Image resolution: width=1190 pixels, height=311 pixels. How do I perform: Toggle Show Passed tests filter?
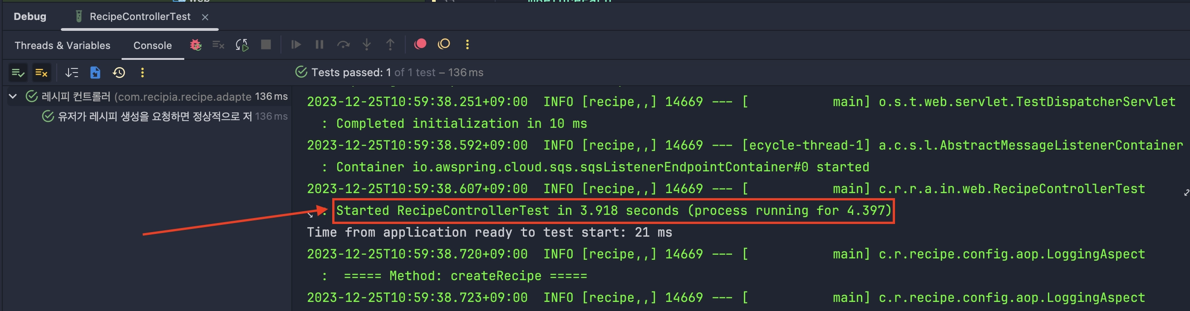point(18,73)
